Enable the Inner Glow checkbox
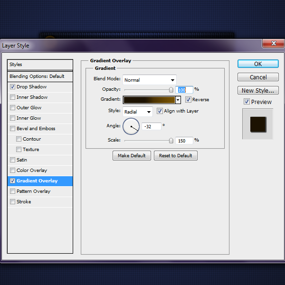Image resolution: width=285 pixels, height=285 pixels. 12,118
